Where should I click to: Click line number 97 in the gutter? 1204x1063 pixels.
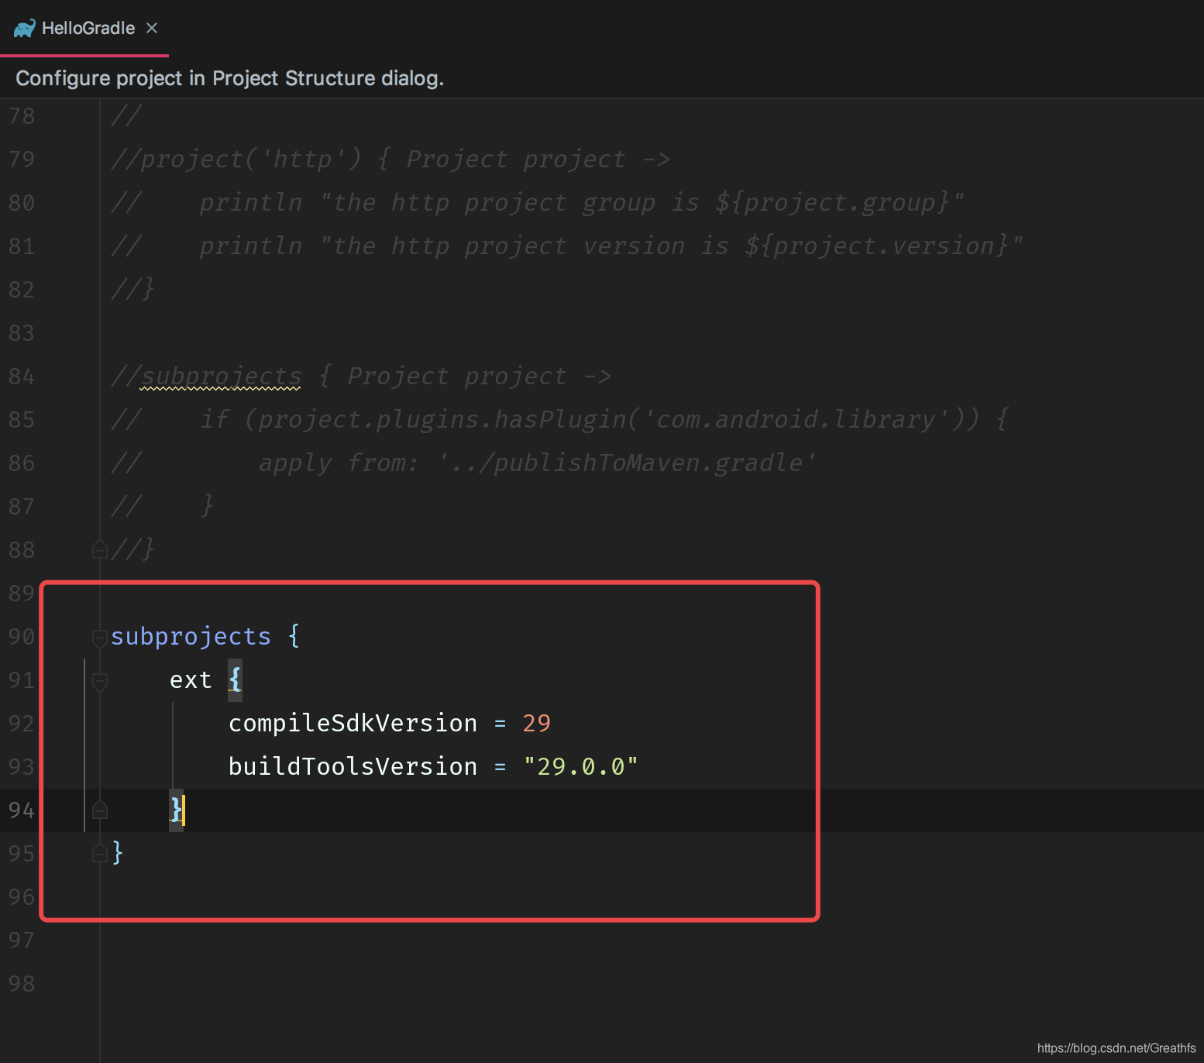(x=22, y=940)
